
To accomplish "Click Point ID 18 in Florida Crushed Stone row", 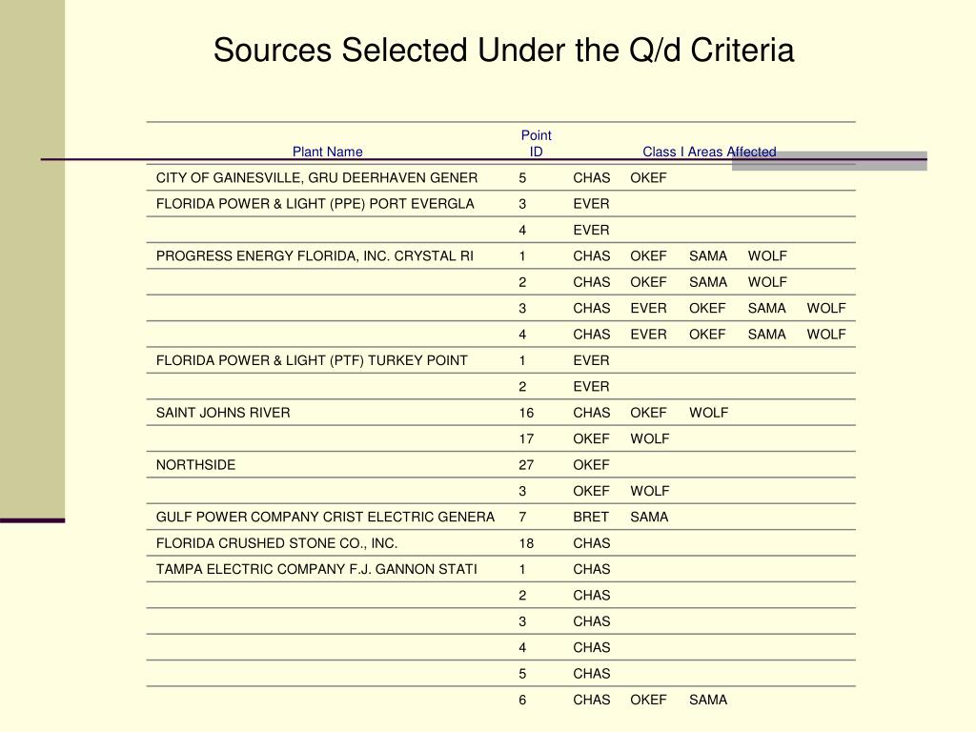I will click(526, 543).
